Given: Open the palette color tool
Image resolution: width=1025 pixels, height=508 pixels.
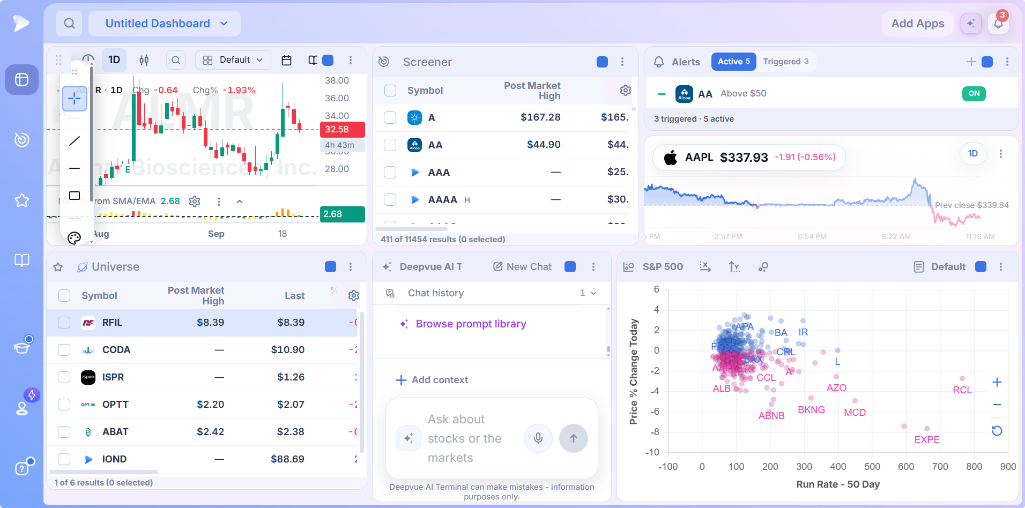Looking at the screenshot, I should (75, 237).
